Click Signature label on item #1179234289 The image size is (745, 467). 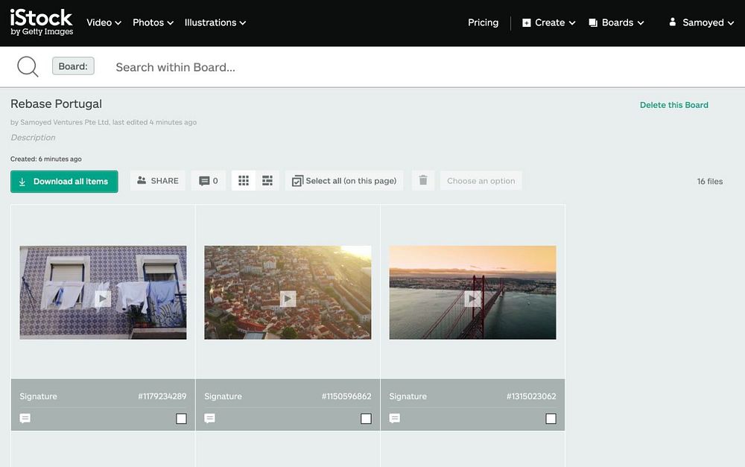point(38,396)
